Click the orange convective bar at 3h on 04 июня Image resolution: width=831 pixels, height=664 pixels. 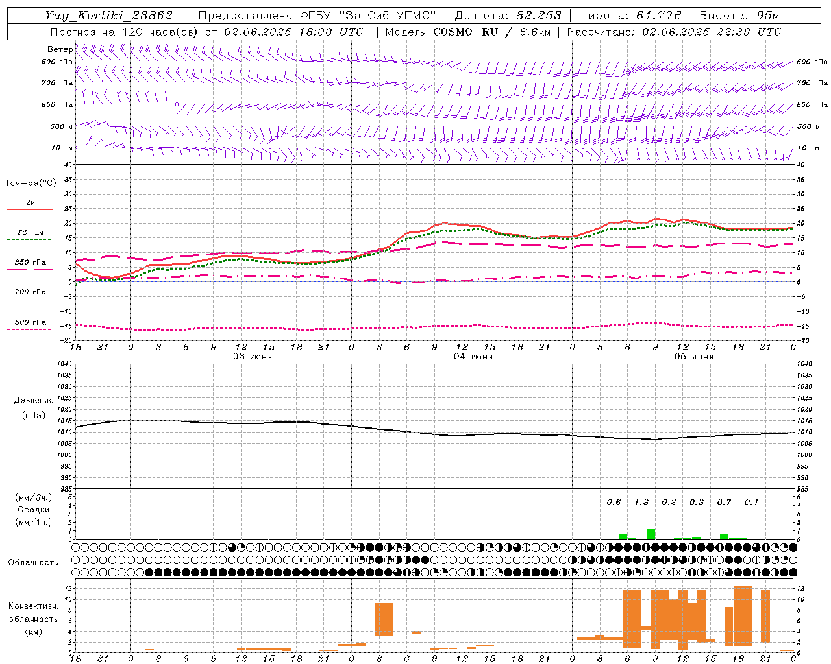[x=384, y=619]
